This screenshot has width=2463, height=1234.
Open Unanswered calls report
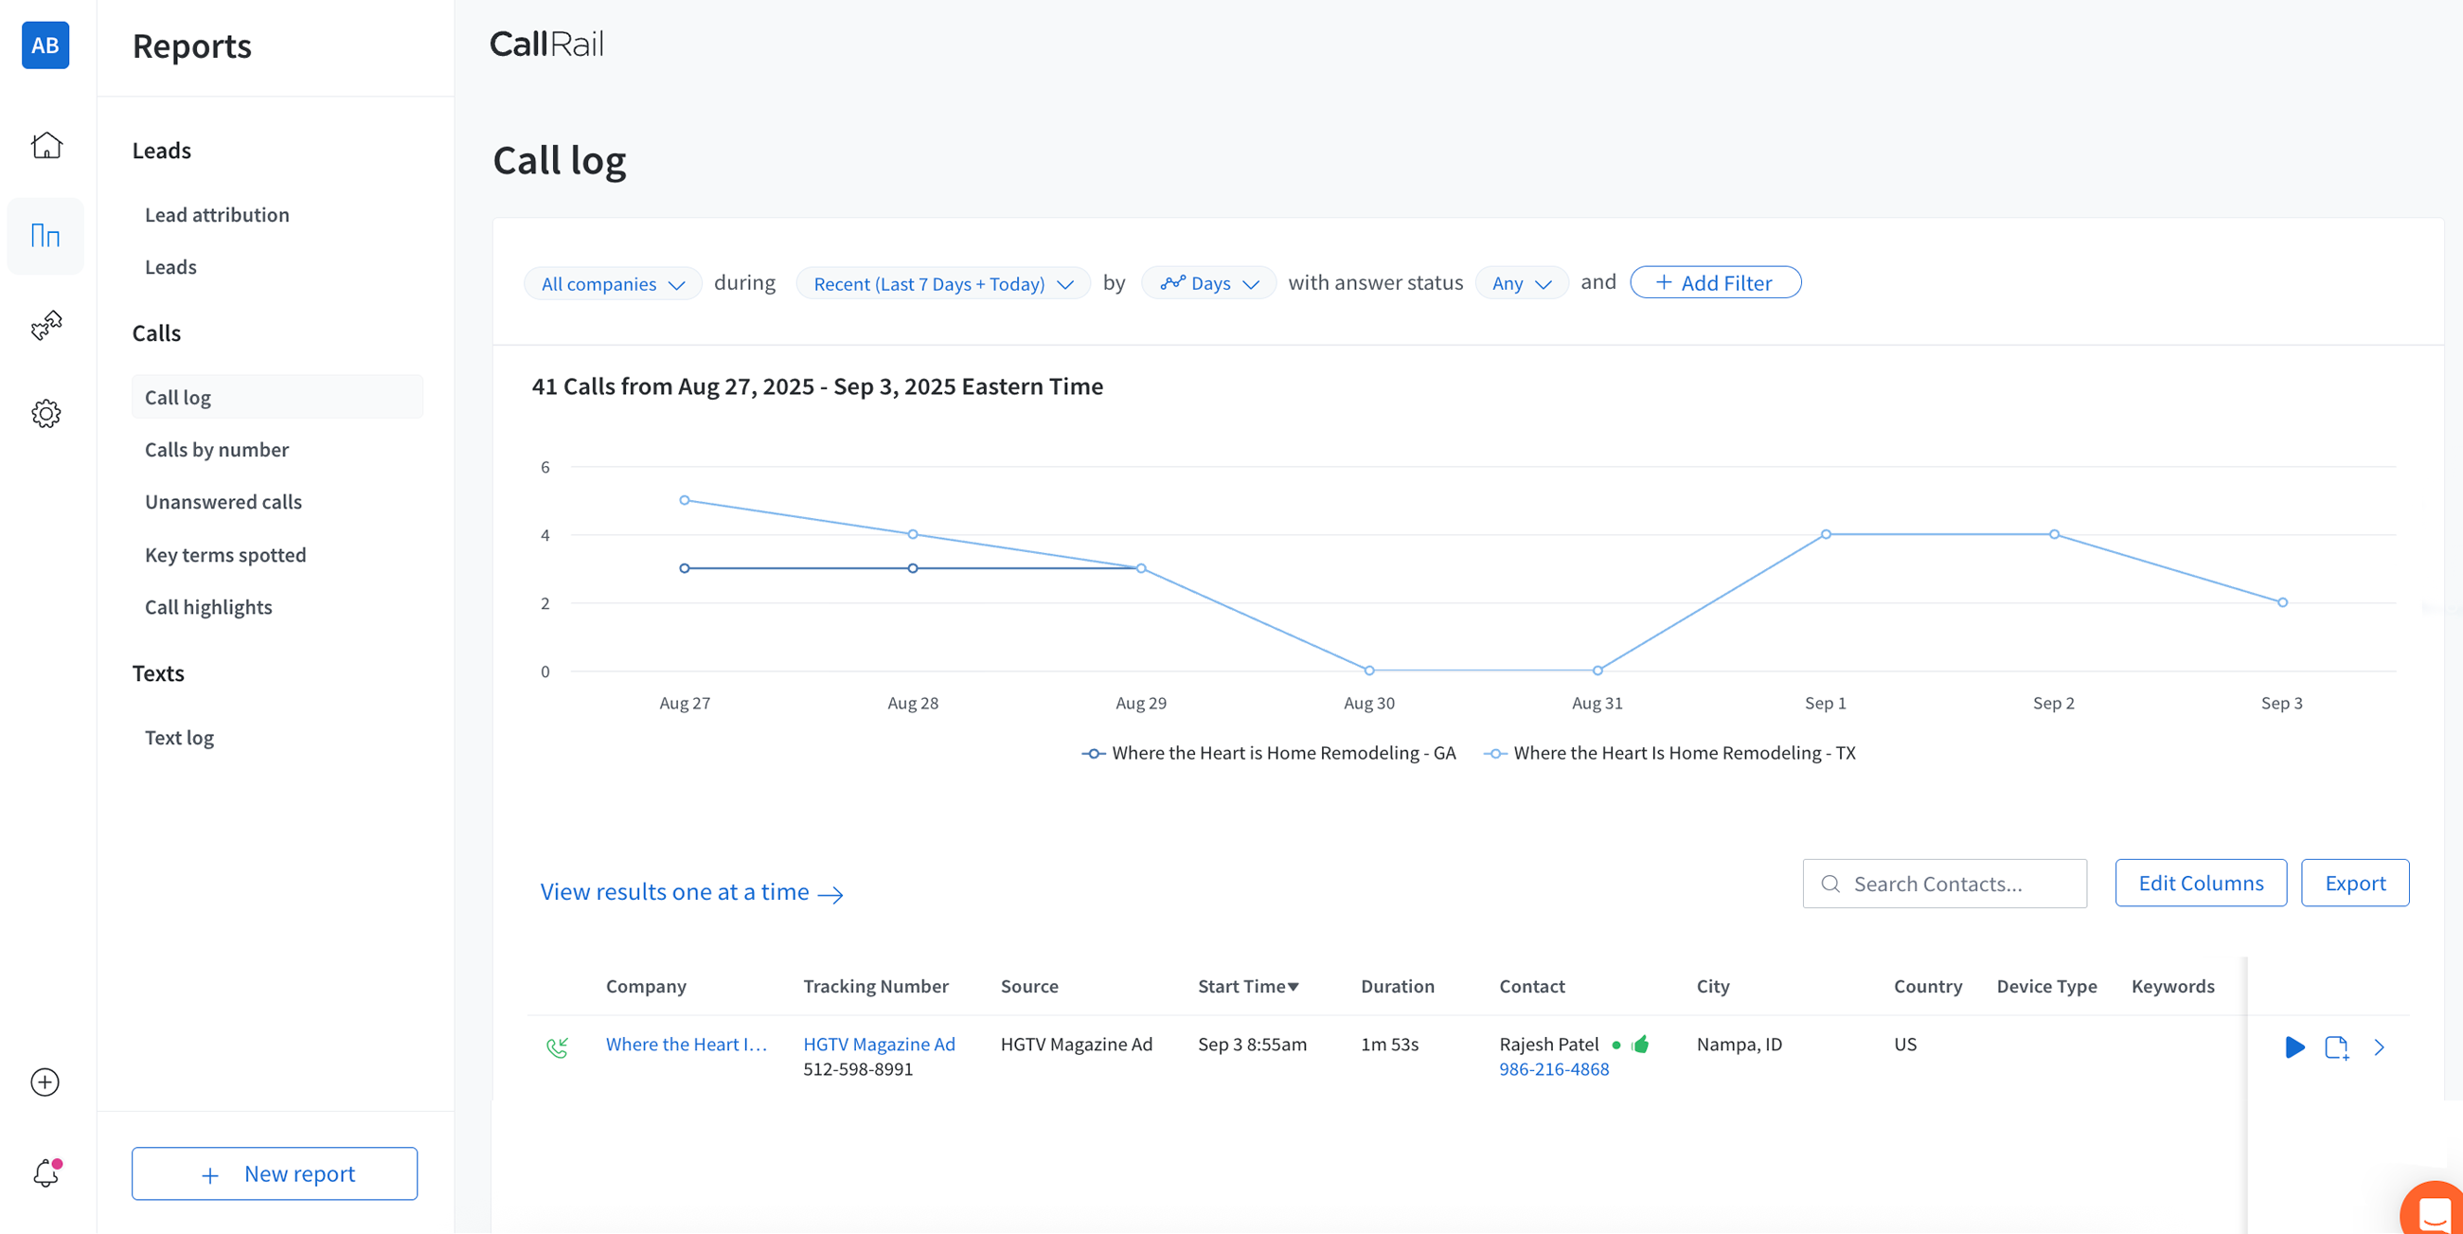tap(223, 501)
